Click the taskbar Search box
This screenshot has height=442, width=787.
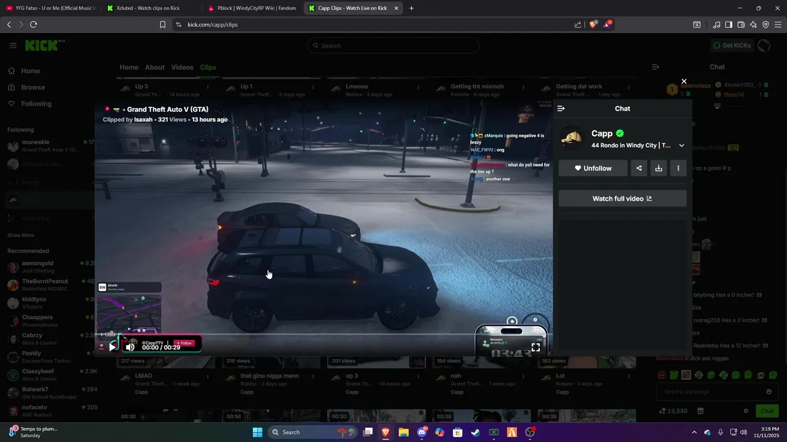pyautogui.click(x=312, y=432)
